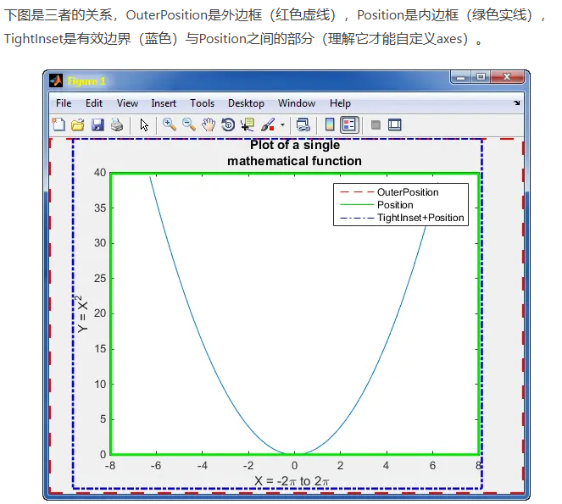Open the Tools menu
The width and height of the screenshot is (562, 504).
(202, 103)
